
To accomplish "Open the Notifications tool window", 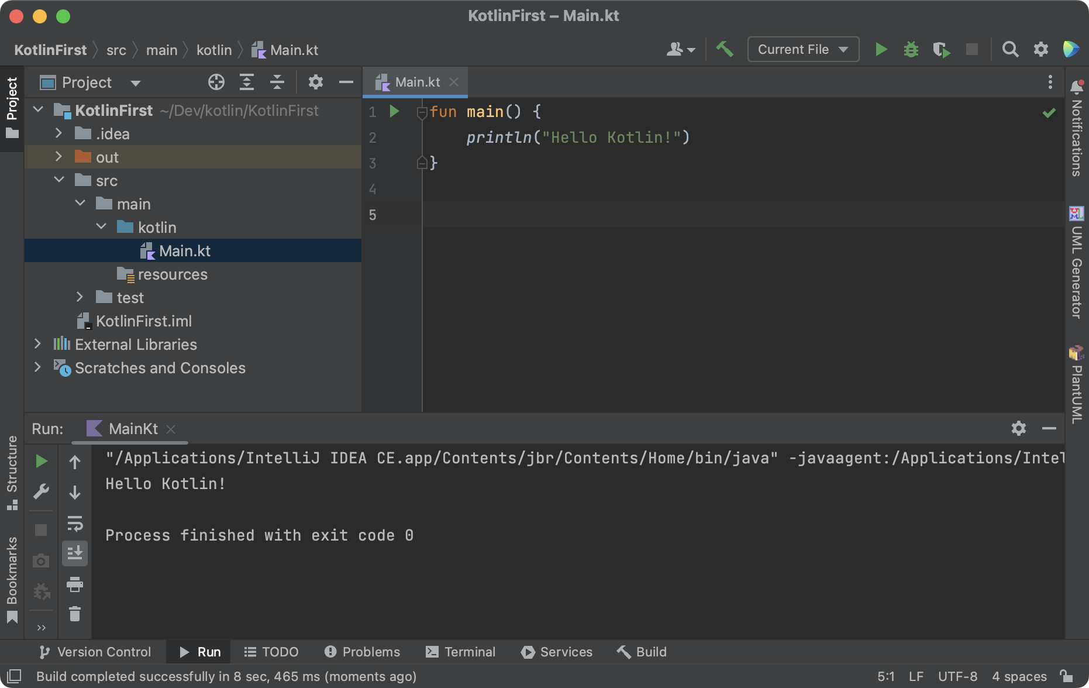I will [1077, 128].
